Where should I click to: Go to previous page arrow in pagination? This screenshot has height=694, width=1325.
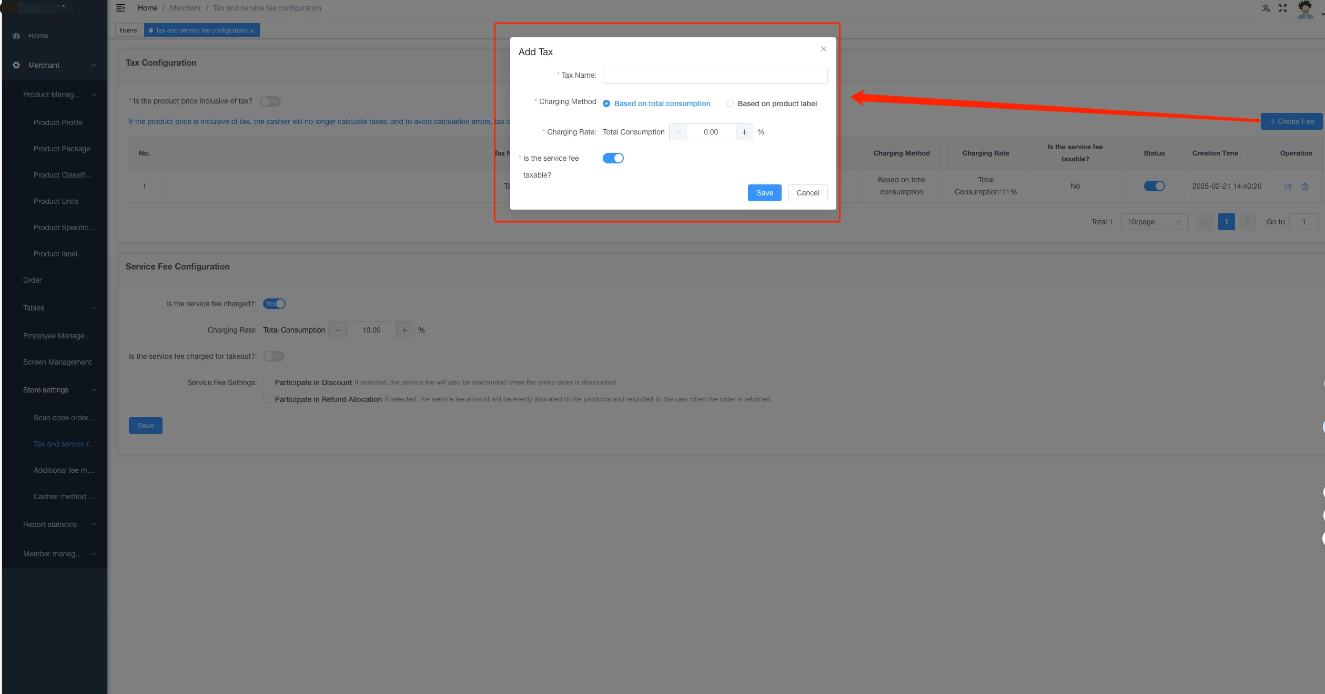pos(1205,222)
